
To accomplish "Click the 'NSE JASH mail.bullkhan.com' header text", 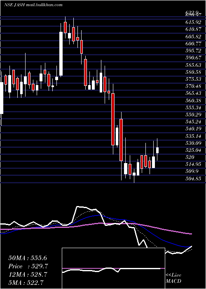I will pyautogui.click(x=33, y=5).
